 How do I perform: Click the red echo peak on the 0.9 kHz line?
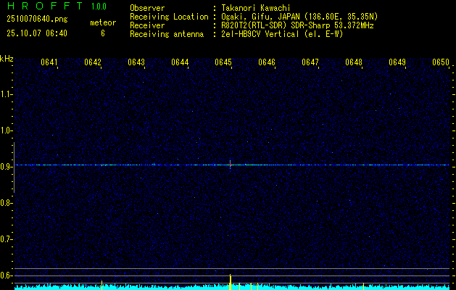(x=231, y=165)
